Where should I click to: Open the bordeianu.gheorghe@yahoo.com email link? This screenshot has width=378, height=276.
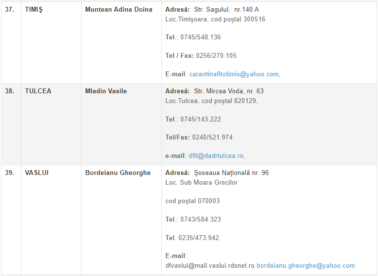click(306, 266)
